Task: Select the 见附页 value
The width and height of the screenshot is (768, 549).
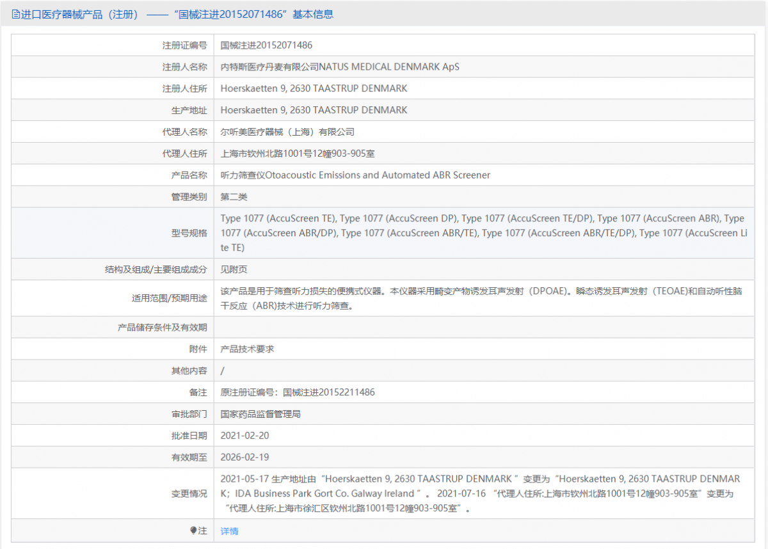Action: click(234, 269)
